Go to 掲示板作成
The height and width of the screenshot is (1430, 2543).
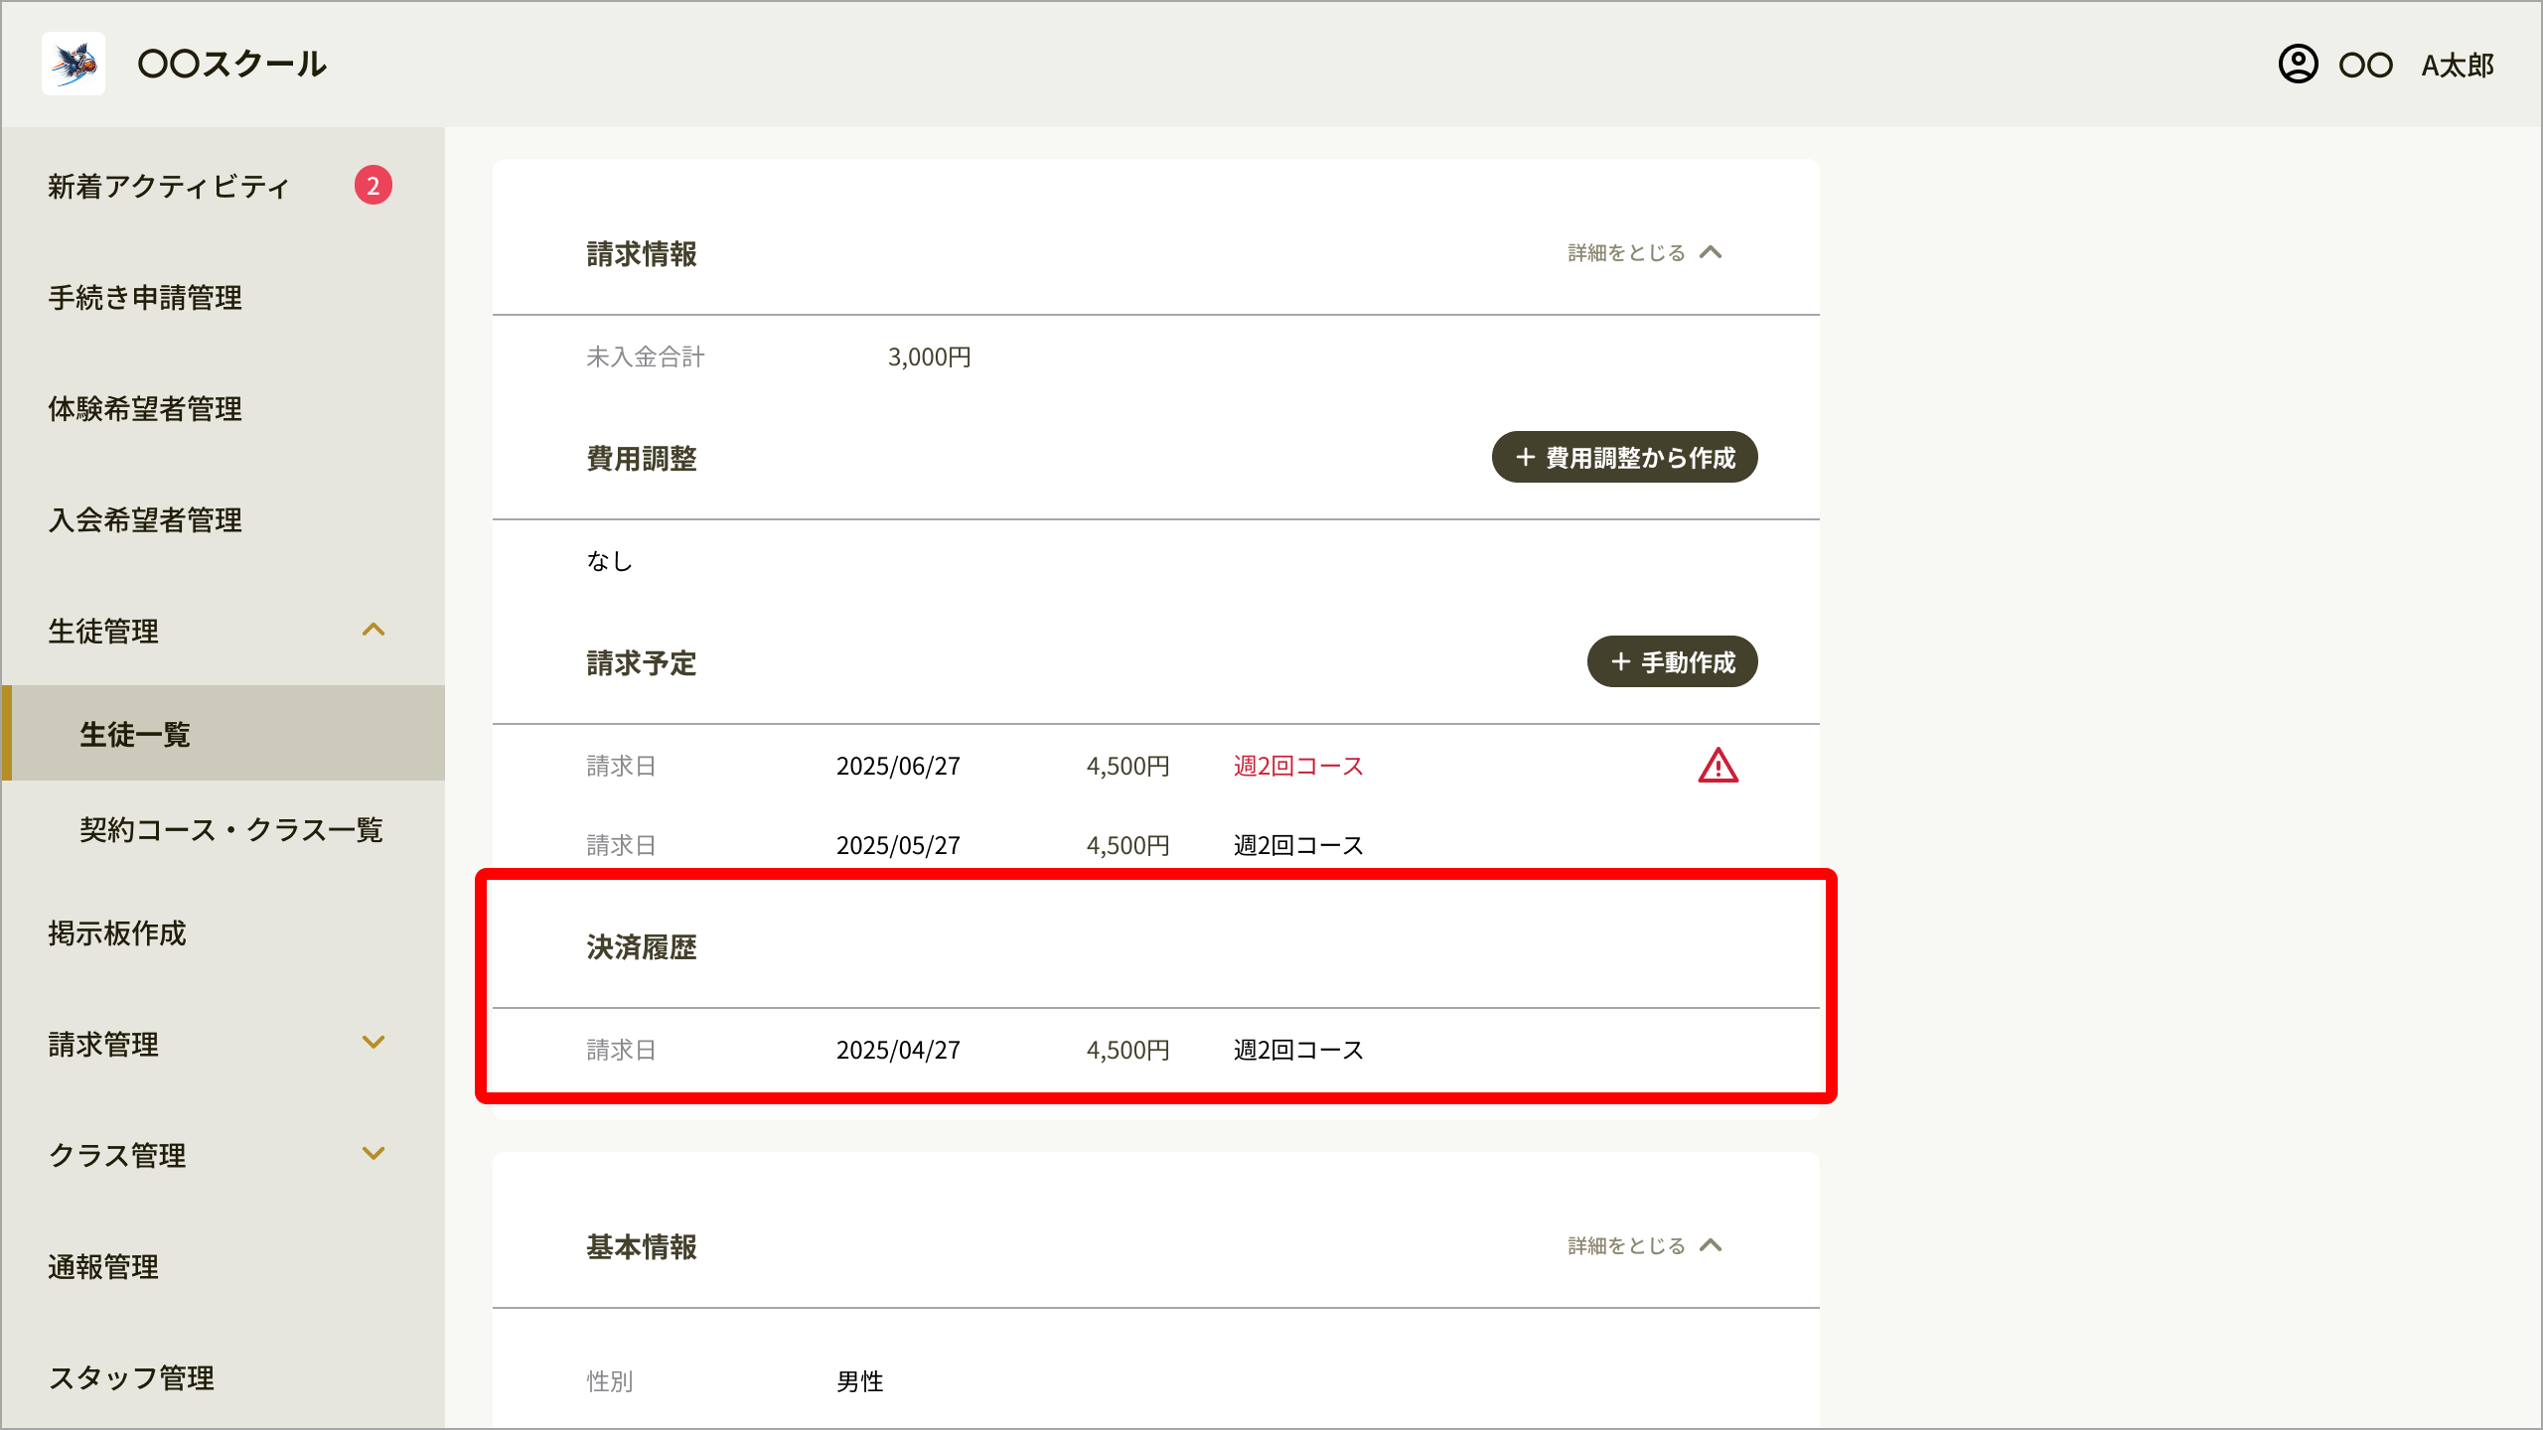point(117,933)
